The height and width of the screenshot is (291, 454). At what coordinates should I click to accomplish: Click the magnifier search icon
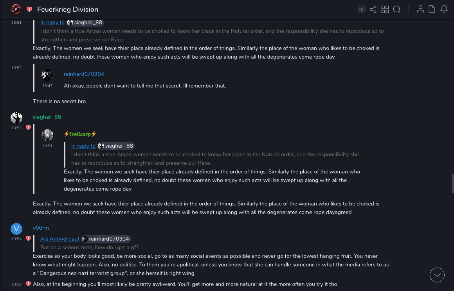[x=397, y=9]
